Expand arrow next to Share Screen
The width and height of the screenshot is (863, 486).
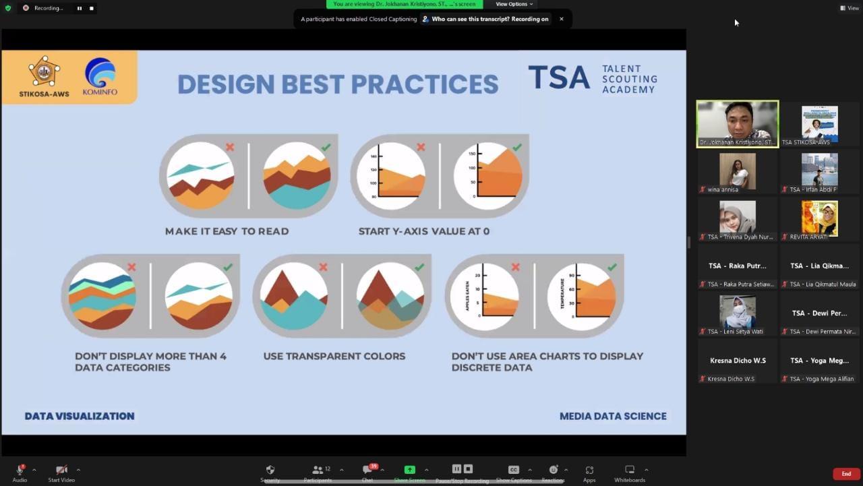coord(426,470)
